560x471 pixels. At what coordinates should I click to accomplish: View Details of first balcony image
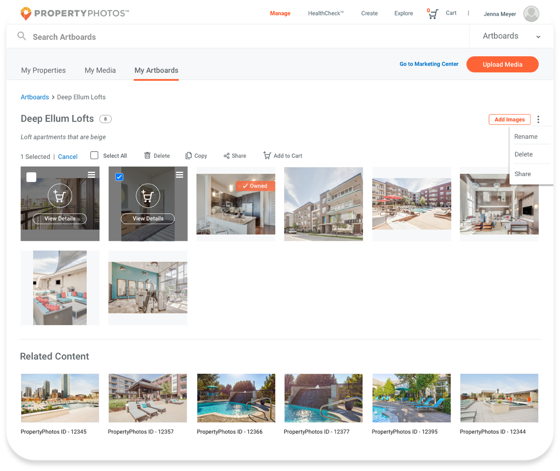click(x=60, y=218)
